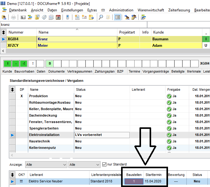
Task: Sort by Projektart column header
Action: point(128,32)
